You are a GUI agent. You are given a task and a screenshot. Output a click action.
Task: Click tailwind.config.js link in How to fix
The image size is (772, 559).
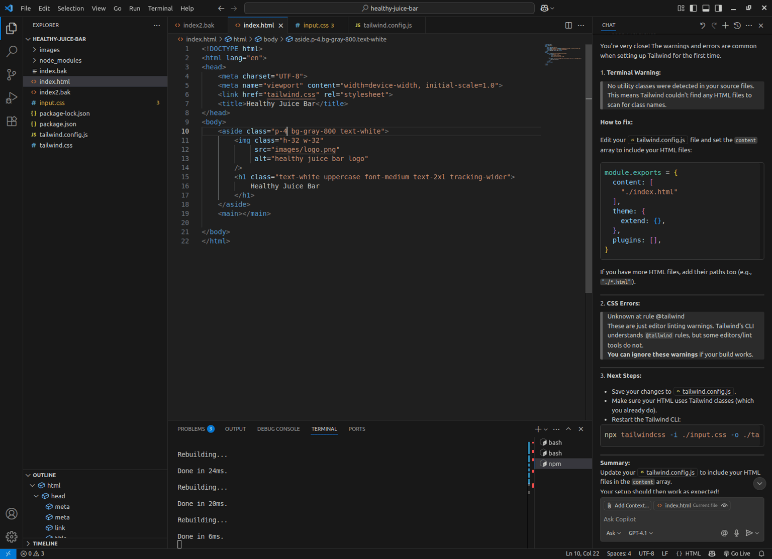(x=657, y=140)
